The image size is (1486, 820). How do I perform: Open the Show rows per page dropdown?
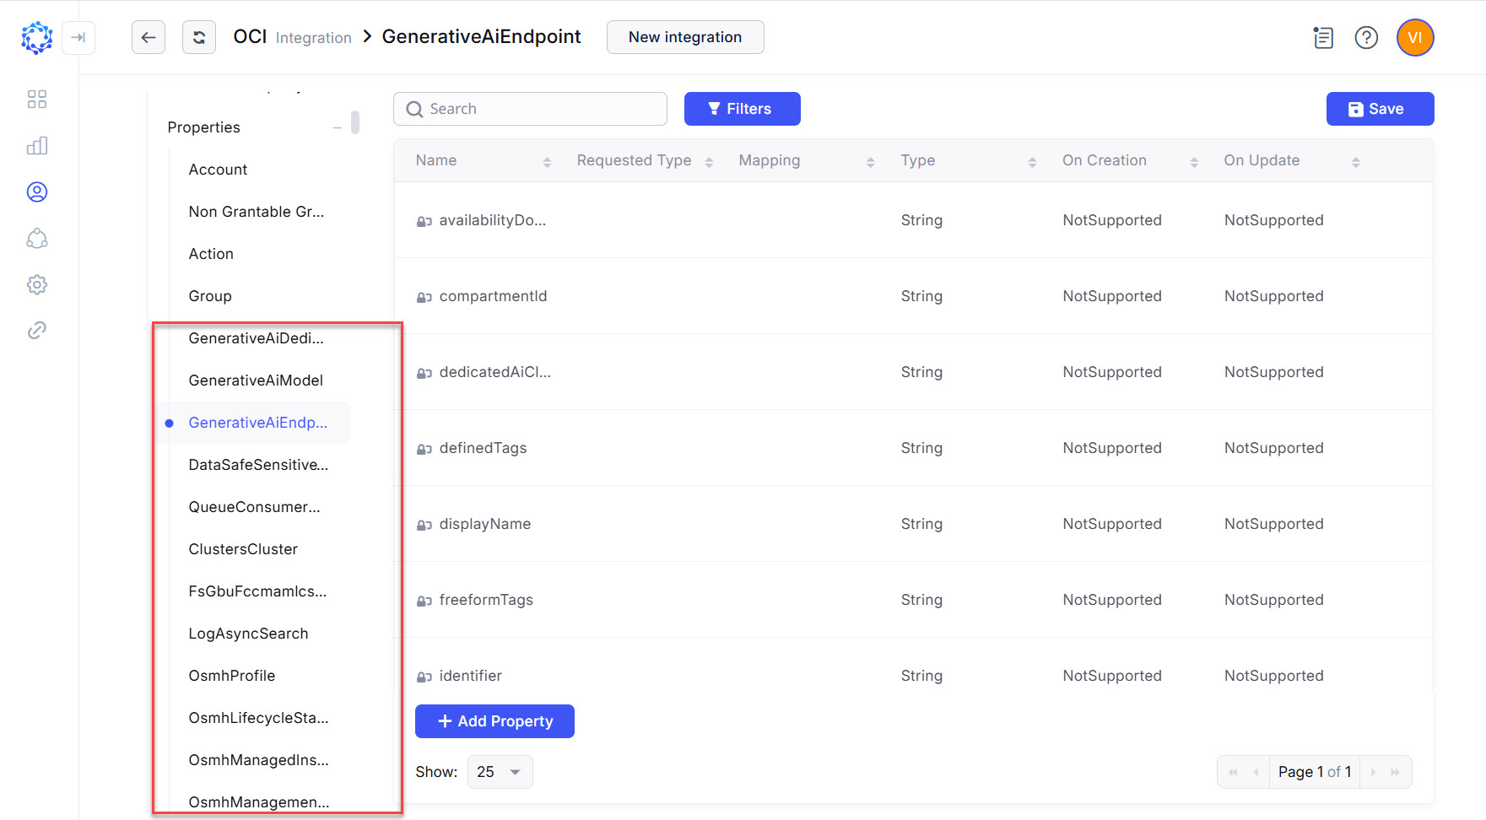pyautogui.click(x=500, y=771)
